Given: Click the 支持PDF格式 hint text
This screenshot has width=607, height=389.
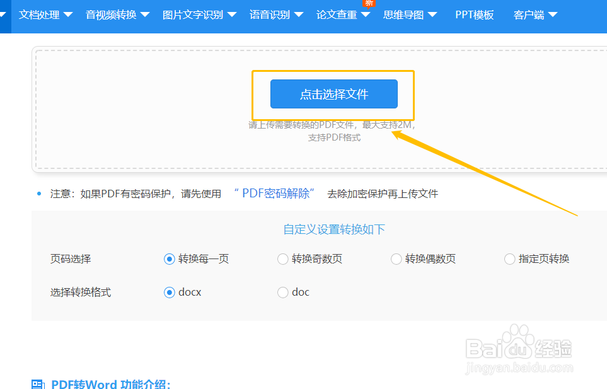Looking at the screenshot, I should click(x=334, y=138).
